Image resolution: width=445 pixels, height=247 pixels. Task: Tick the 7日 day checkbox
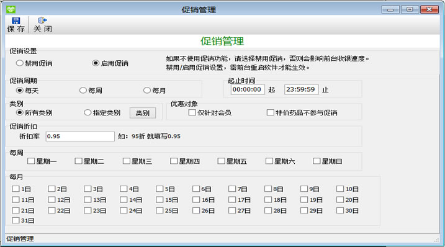coord(232,189)
